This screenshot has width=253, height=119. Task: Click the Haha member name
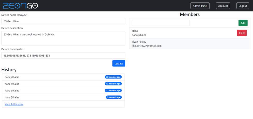(135, 31)
